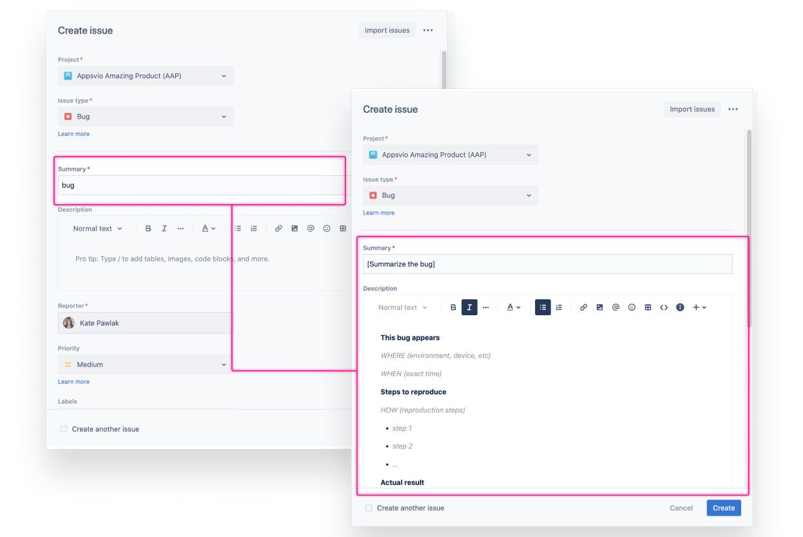Disable italic formatting in the front dialog

click(x=469, y=307)
